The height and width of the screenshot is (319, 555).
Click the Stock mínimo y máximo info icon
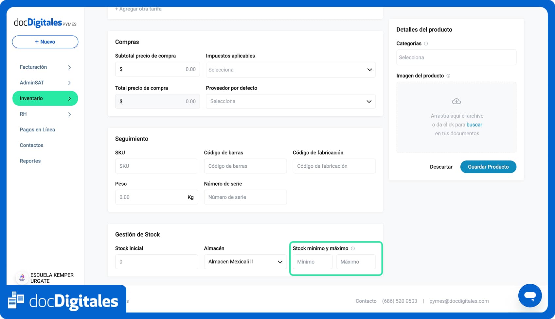(353, 248)
